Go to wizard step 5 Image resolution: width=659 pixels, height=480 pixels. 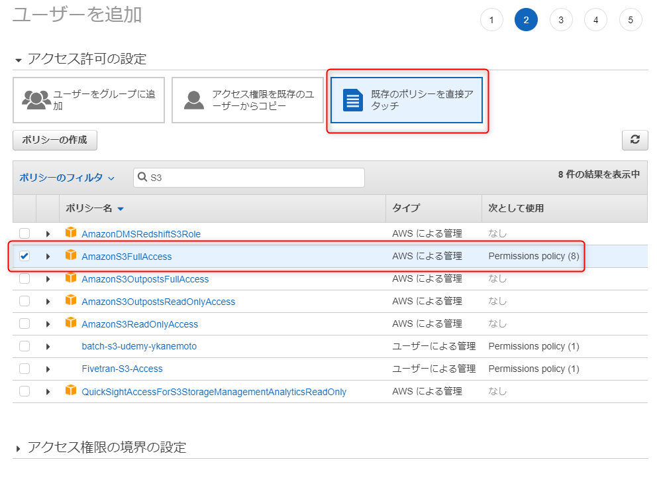tap(631, 20)
